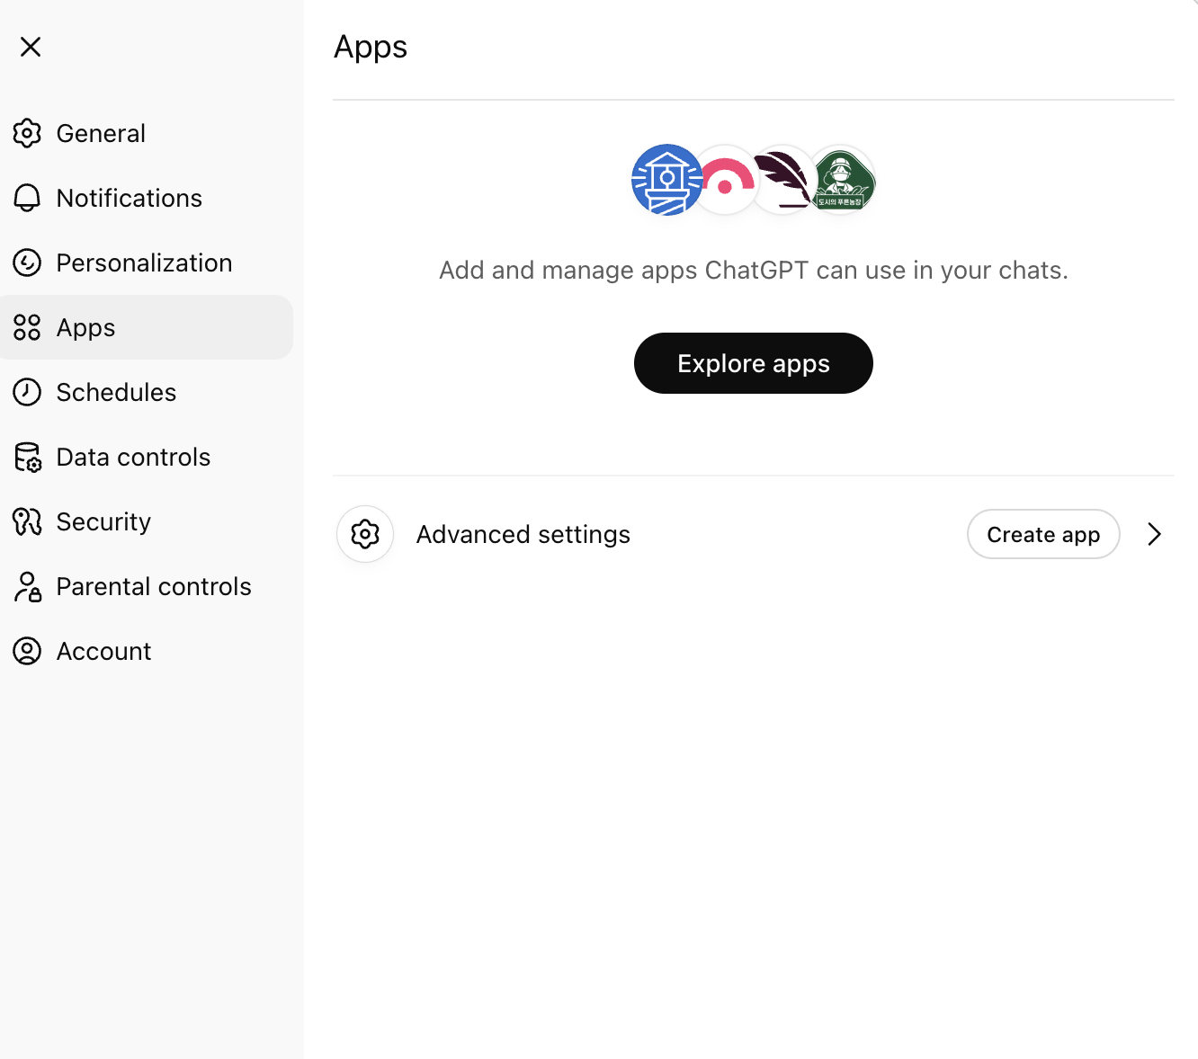Click the dark feather quill app icon

[782, 180]
